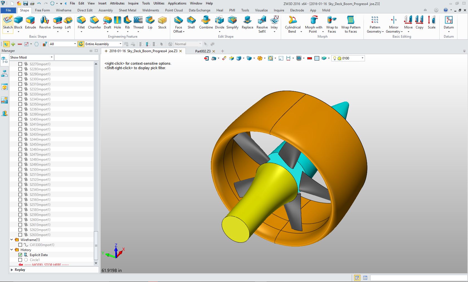Click the Mirror Geometry icon
The image size is (468, 282).
click(x=394, y=20)
